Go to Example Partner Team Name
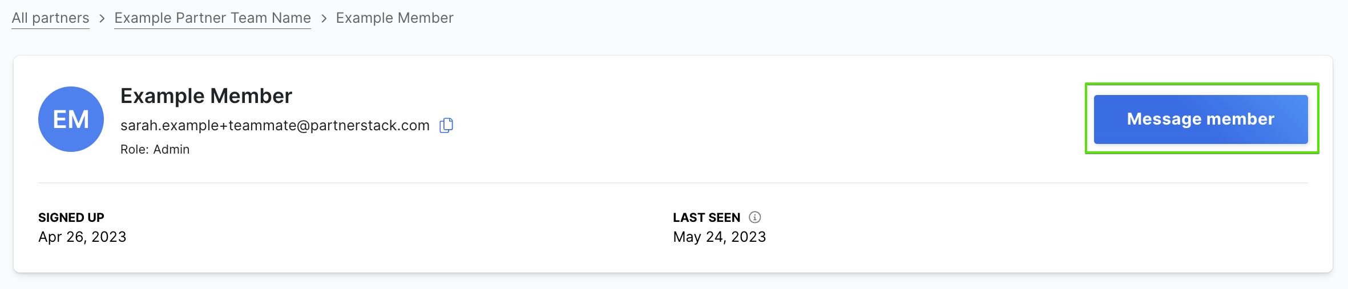Viewport: 1348px width, 289px height. point(212,18)
